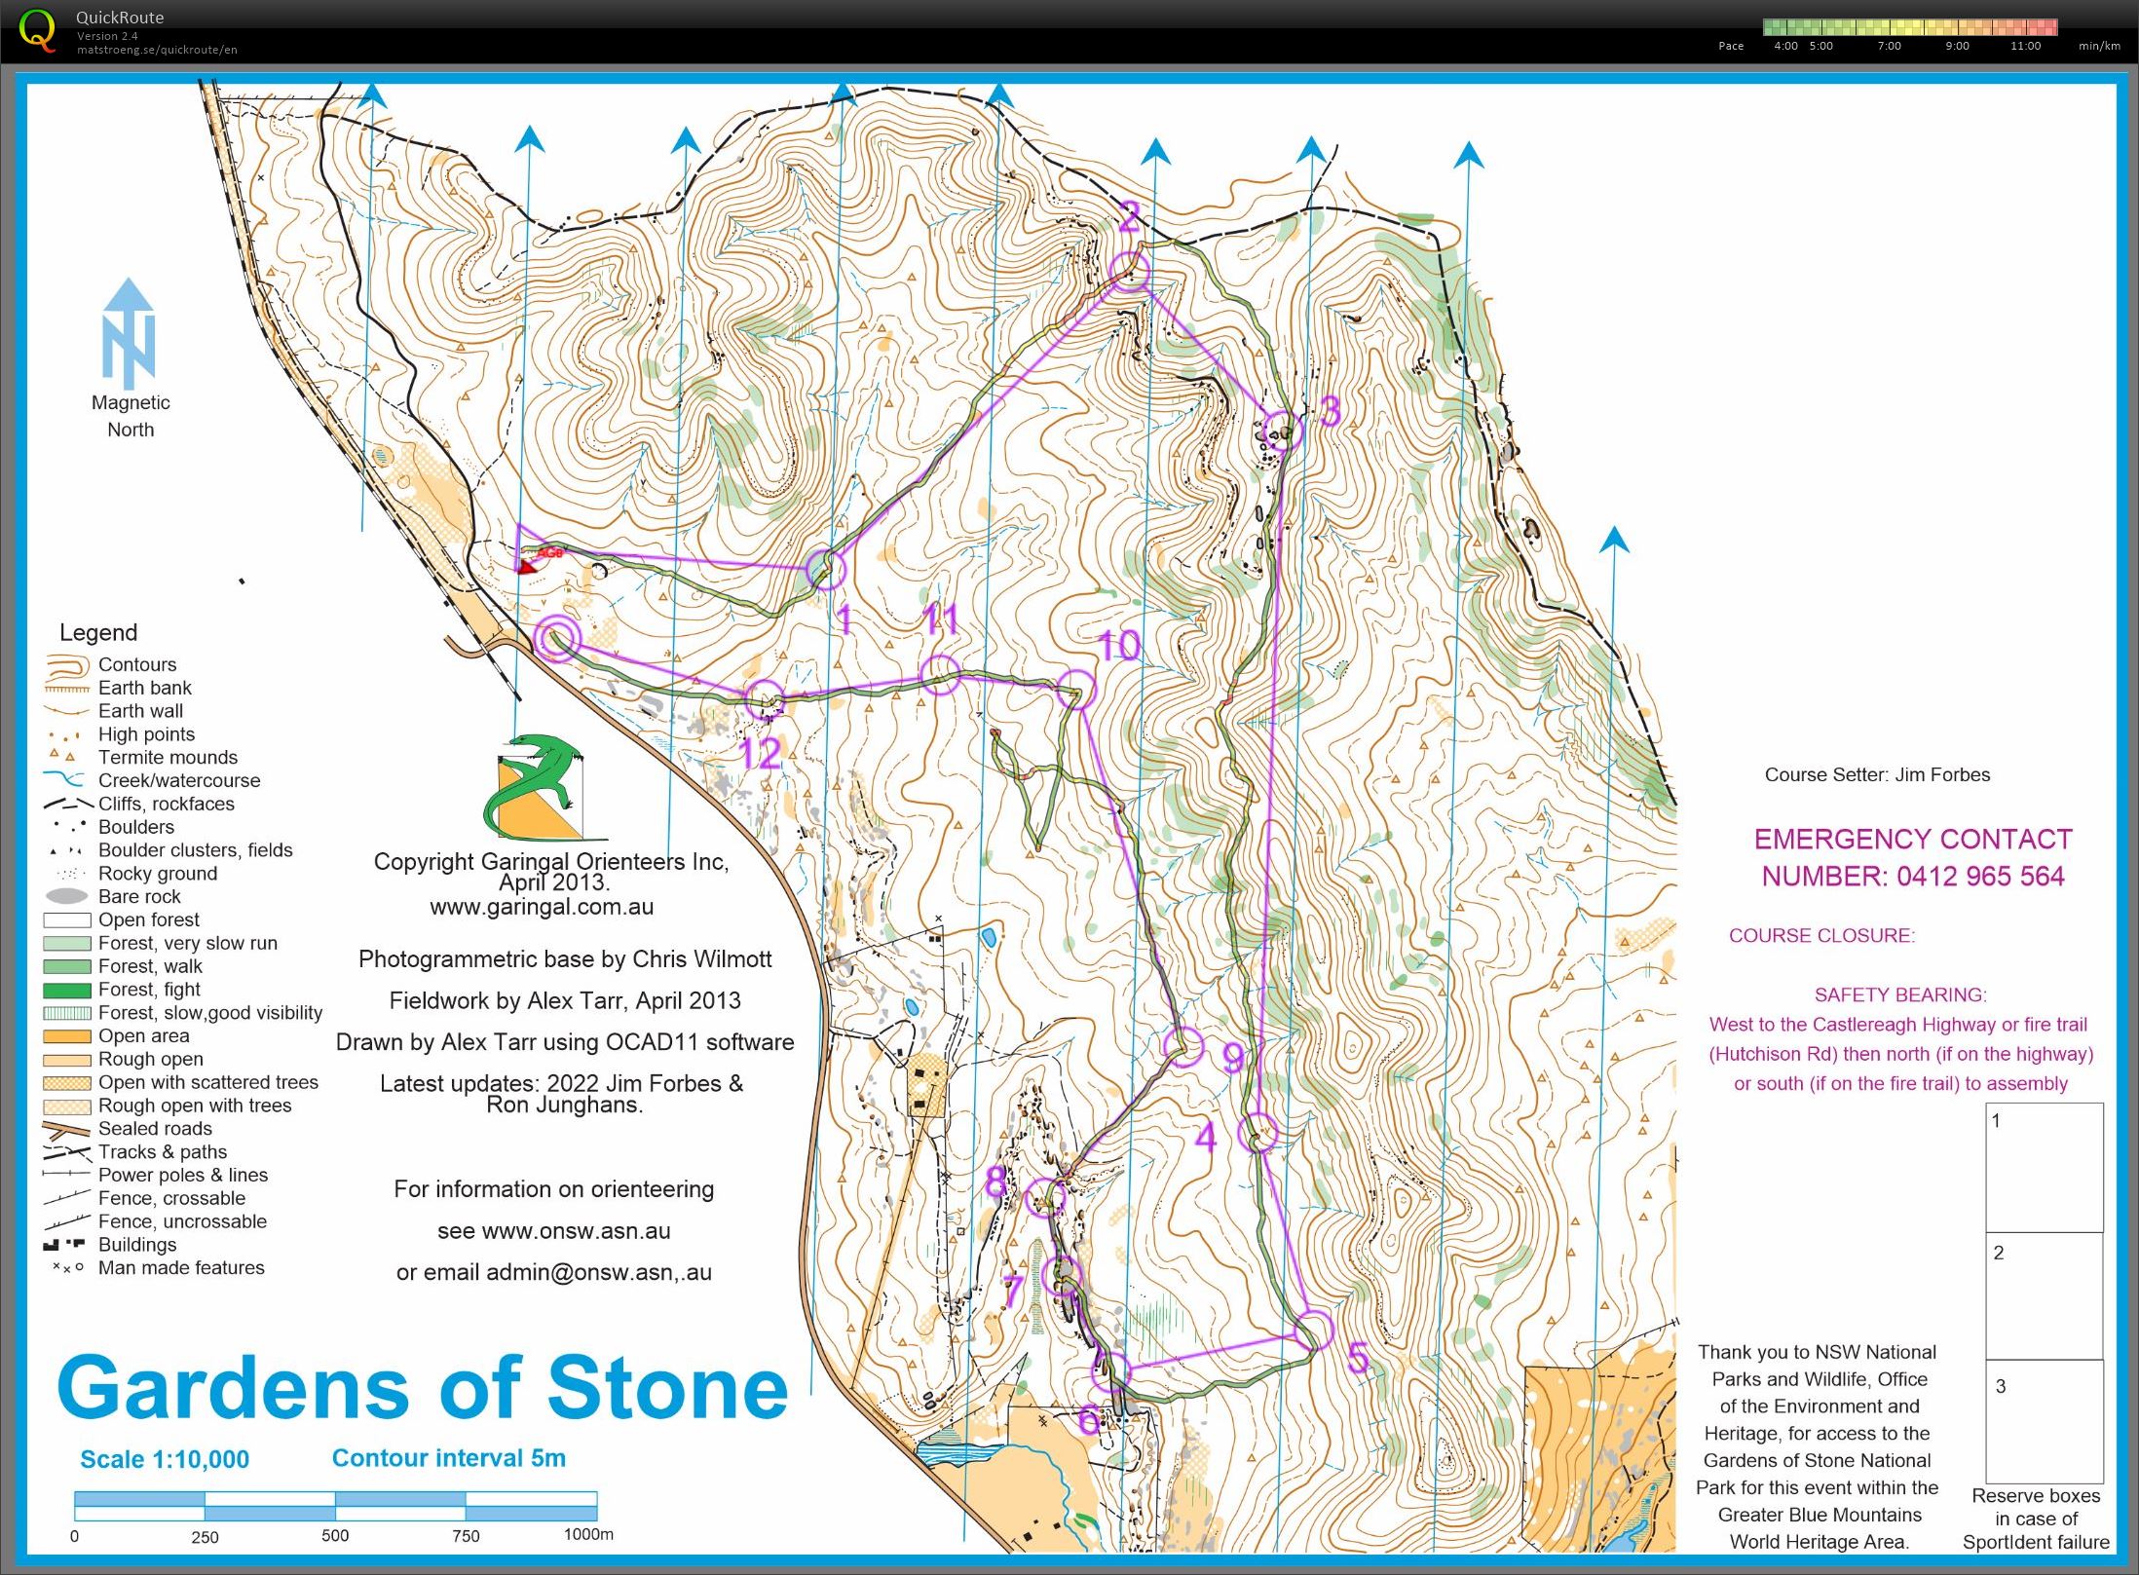Select control circle number 5
The height and width of the screenshot is (1575, 2139).
[x=1313, y=1331]
